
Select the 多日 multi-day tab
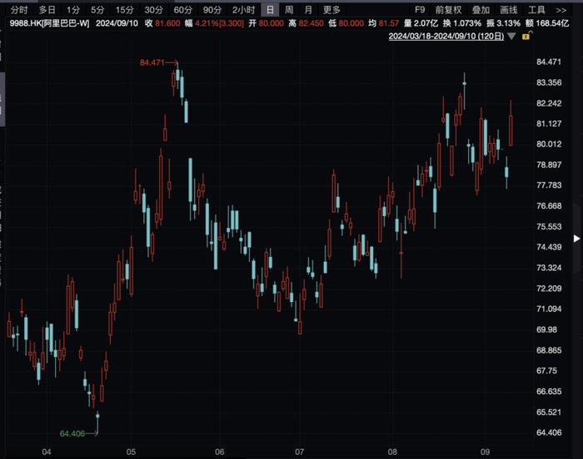click(x=47, y=10)
